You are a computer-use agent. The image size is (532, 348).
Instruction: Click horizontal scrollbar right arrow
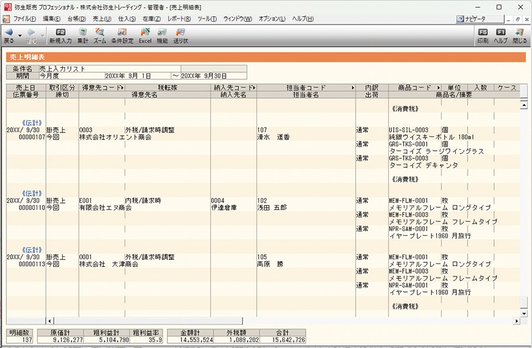[x=516, y=321]
